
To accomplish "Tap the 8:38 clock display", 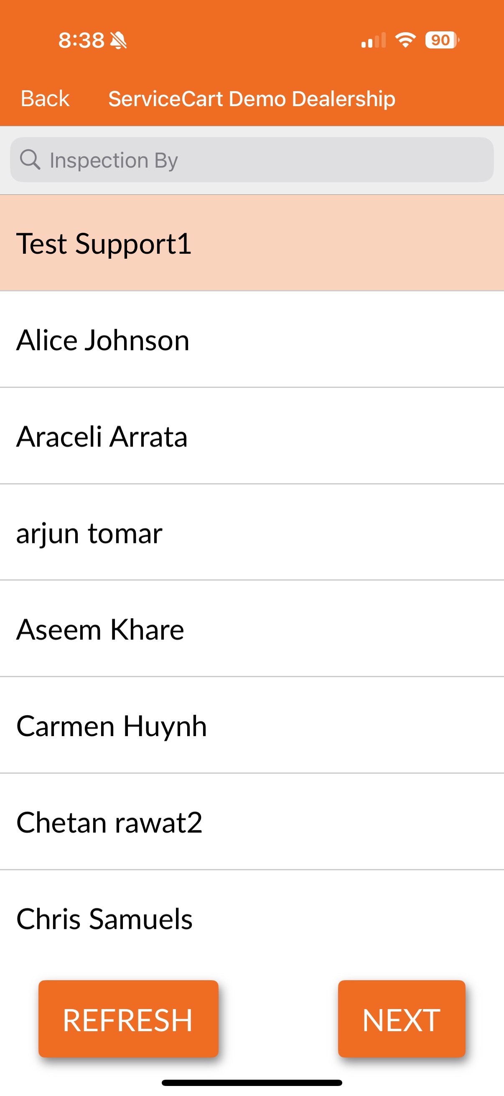I will [x=81, y=41].
